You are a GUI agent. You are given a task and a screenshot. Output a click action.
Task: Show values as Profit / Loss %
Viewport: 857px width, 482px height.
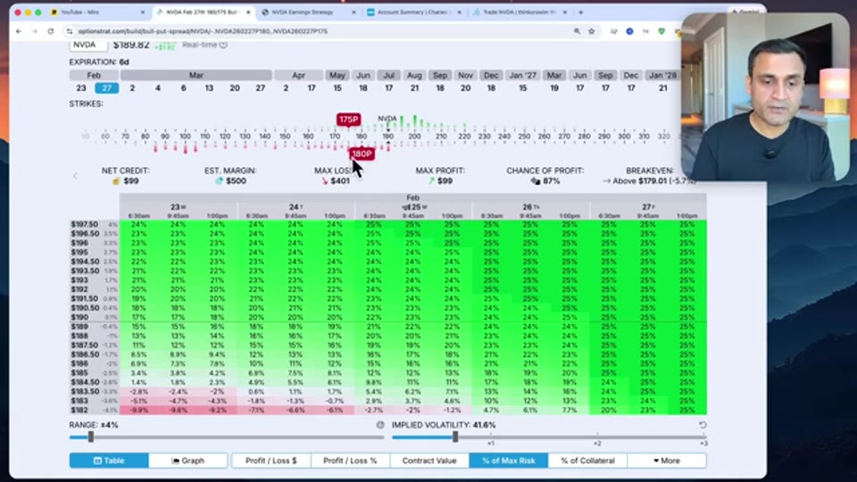350,461
